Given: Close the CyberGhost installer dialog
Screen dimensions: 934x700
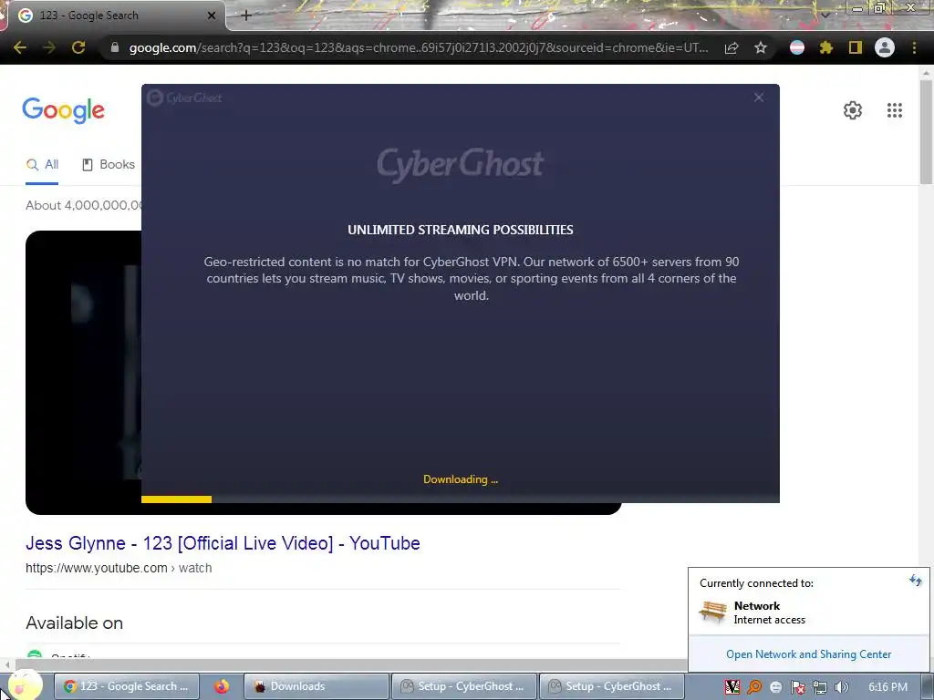Looking at the screenshot, I should tap(759, 98).
